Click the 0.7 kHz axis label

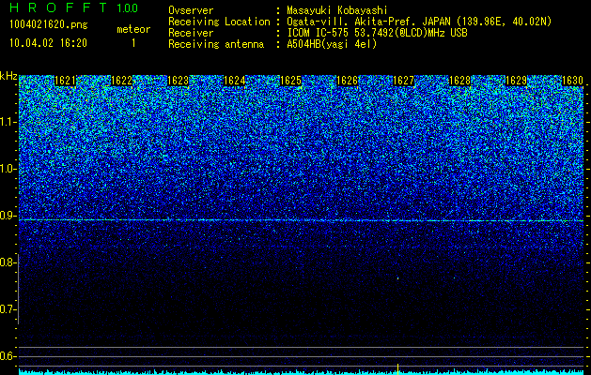[8, 309]
